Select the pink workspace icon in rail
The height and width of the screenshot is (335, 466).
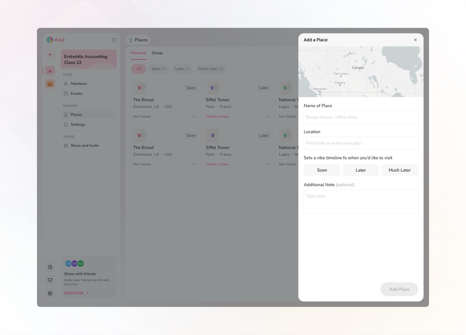tap(50, 71)
